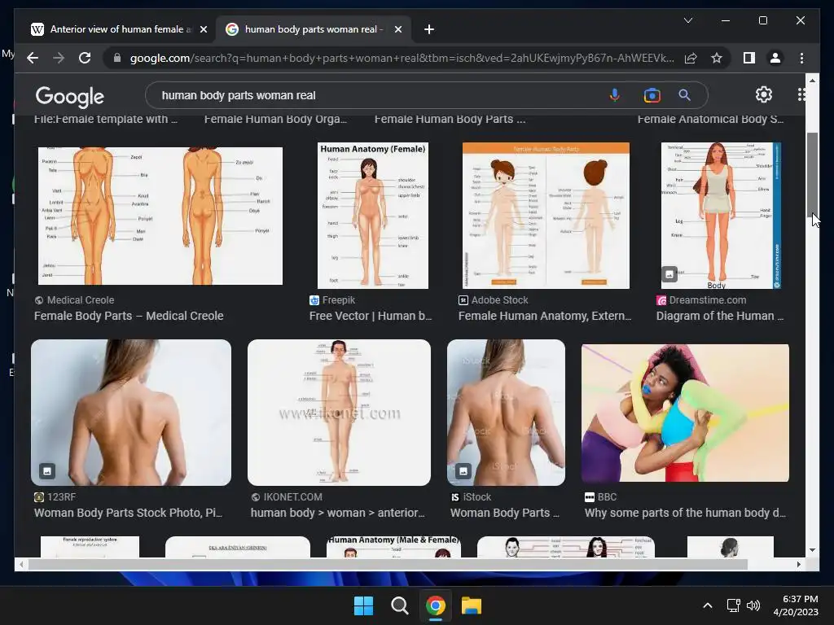834x625 pixels.
Task: Open the Adobe Stock anatomy image
Action: pyautogui.click(x=546, y=216)
